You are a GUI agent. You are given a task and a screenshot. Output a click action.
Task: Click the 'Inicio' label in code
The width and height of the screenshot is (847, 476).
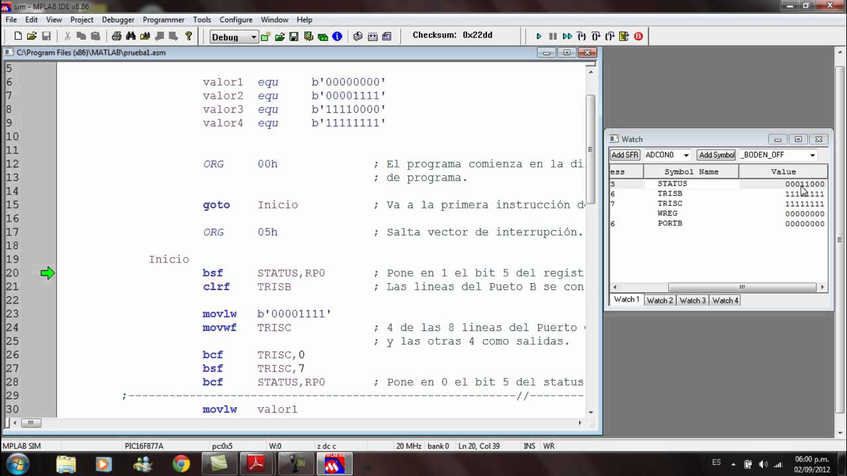click(169, 259)
